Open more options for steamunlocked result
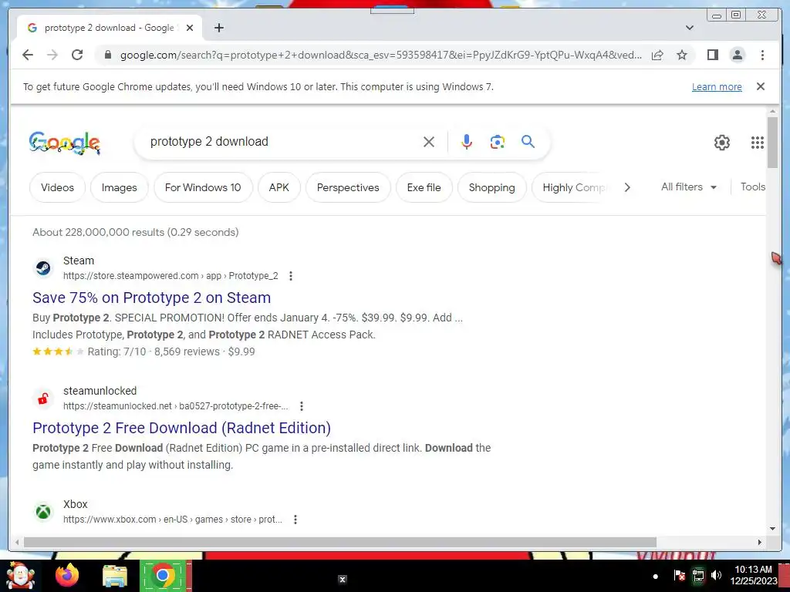Image resolution: width=790 pixels, height=592 pixels. (302, 406)
